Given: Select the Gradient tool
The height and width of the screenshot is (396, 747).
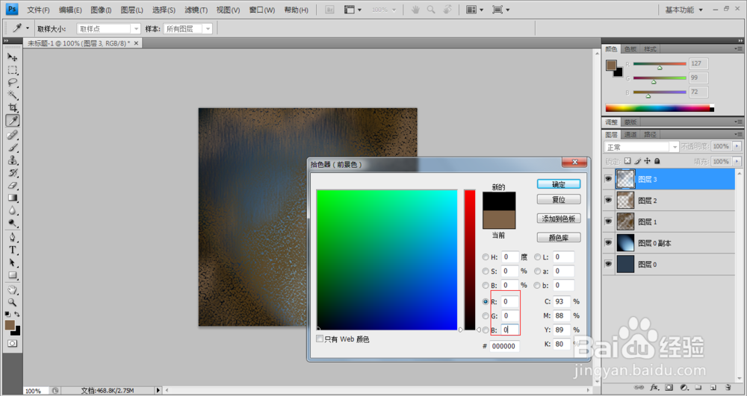Looking at the screenshot, I should point(13,198).
